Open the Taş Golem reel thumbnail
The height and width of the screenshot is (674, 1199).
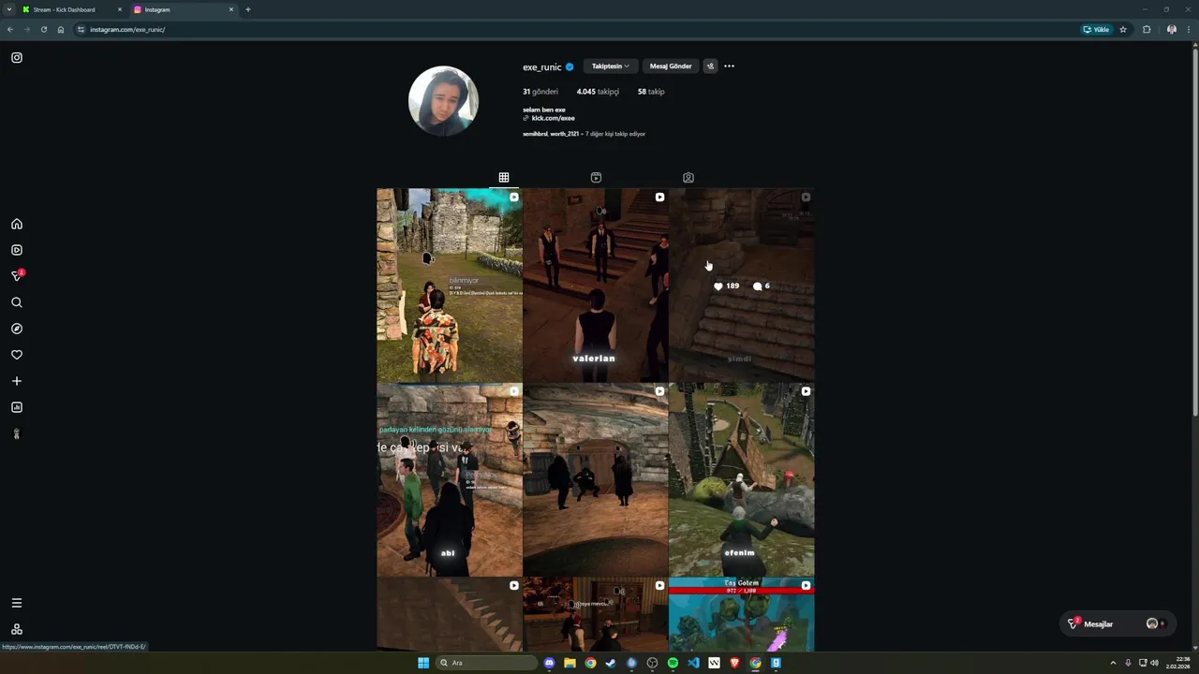[742, 614]
